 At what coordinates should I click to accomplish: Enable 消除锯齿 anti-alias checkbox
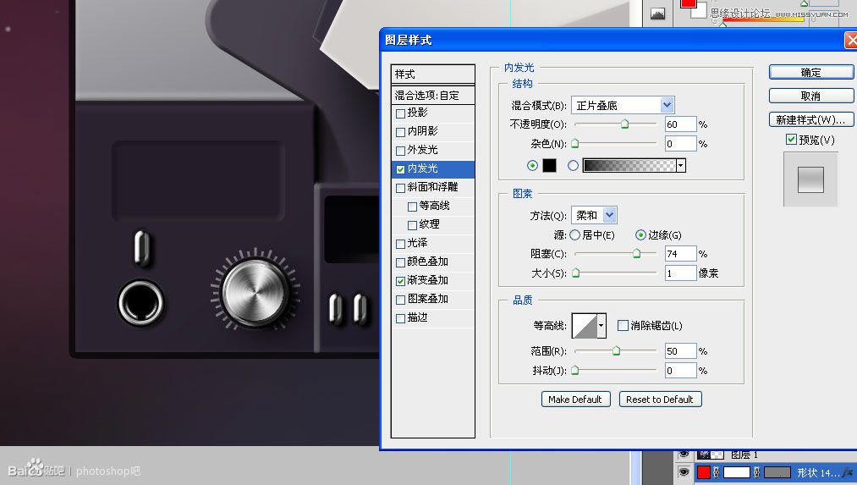(623, 325)
